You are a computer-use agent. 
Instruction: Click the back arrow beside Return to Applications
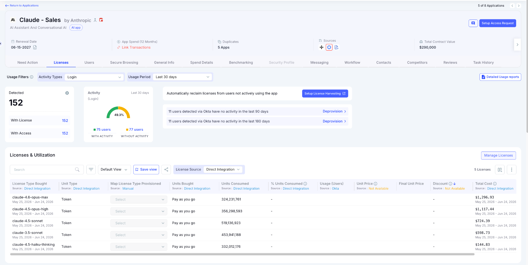(7, 6)
